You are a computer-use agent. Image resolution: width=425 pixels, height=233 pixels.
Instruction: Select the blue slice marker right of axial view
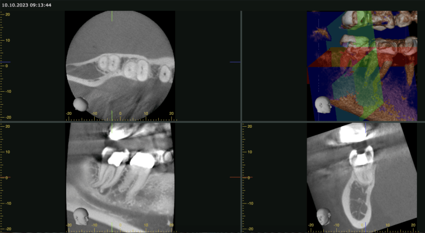235,62
